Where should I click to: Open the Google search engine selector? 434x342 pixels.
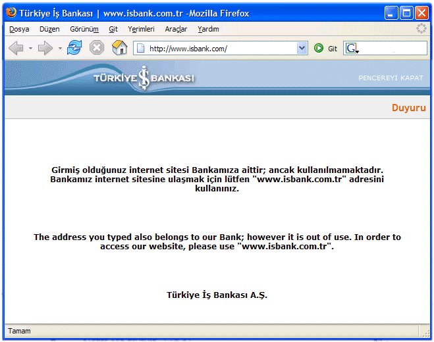point(352,49)
